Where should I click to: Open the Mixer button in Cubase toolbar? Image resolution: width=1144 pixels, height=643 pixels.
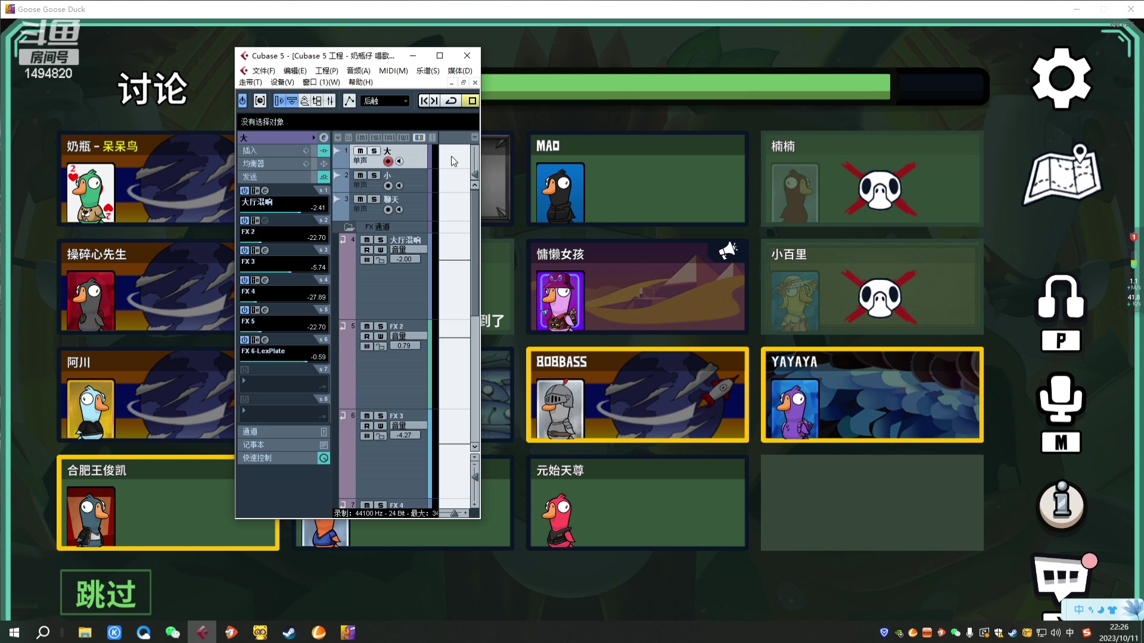point(330,101)
